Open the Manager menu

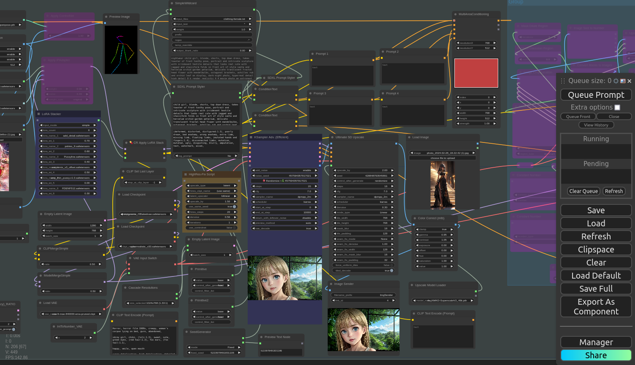(596, 342)
